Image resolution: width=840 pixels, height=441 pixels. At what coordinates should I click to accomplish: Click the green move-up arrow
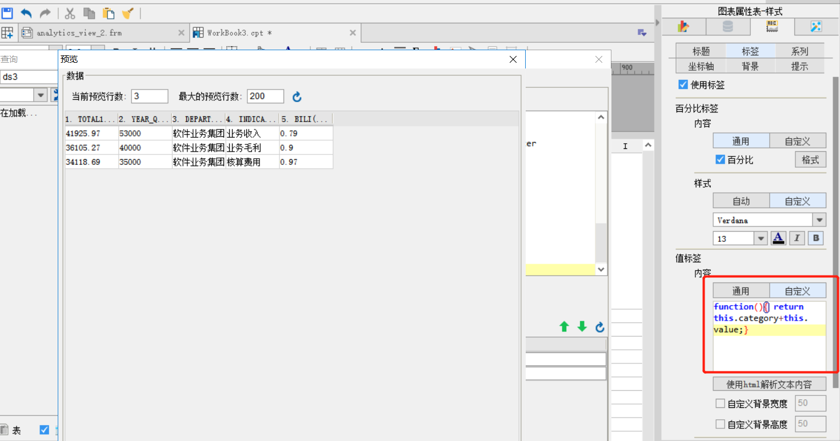(x=564, y=326)
